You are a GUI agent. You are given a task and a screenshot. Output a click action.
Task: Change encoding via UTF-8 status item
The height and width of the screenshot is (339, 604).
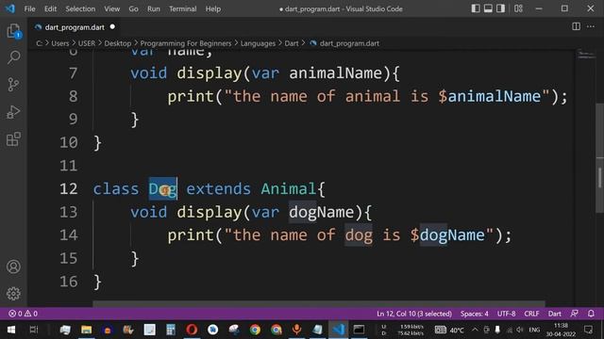coord(506,314)
